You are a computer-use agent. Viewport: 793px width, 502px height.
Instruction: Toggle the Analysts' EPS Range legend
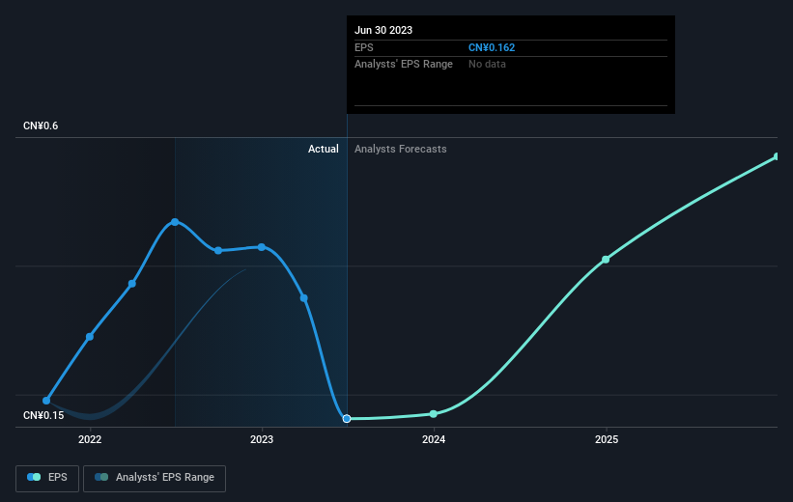point(155,478)
